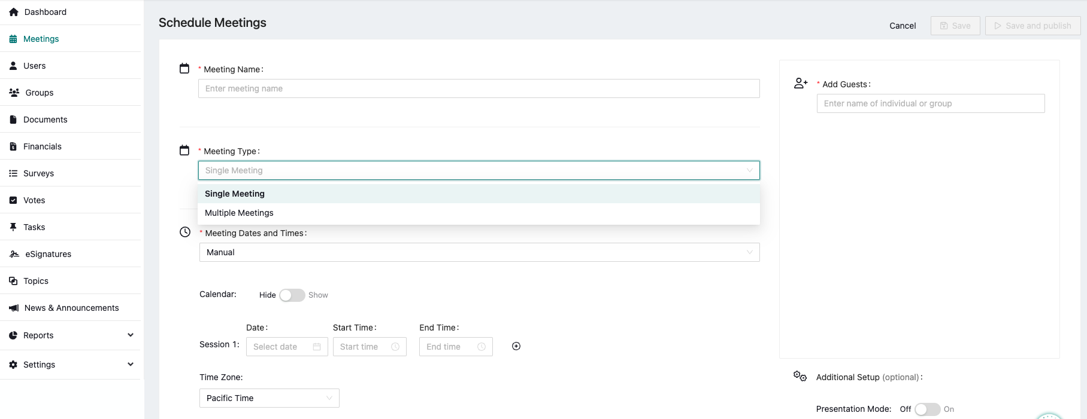
Task: Click the Start time input field
Action: [x=370, y=347]
